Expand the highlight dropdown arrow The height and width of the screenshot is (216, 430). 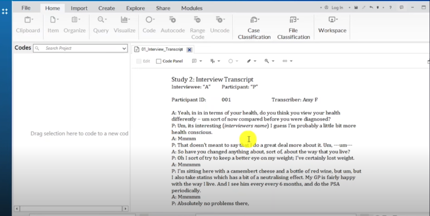point(255,61)
